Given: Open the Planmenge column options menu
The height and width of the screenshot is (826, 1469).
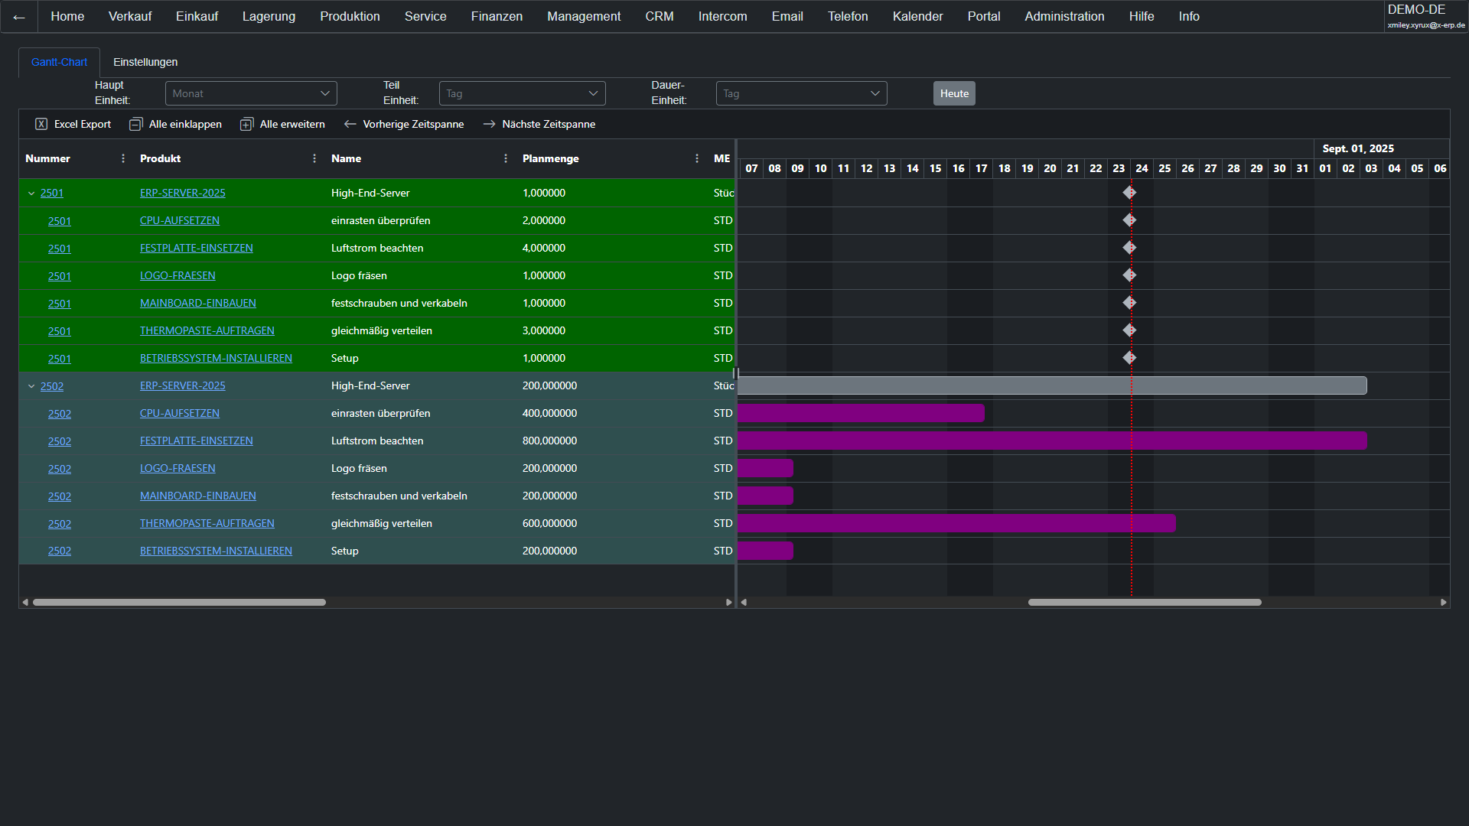Looking at the screenshot, I should [697, 158].
